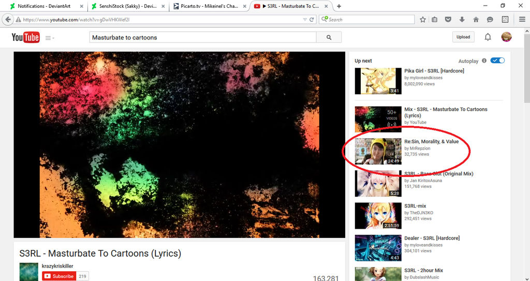Image resolution: width=530 pixels, height=281 pixels.
Task: Open the YouTube guide menu icon
Action: click(x=50, y=38)
